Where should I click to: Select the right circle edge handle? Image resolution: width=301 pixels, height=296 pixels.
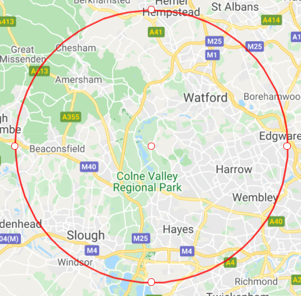287,146
